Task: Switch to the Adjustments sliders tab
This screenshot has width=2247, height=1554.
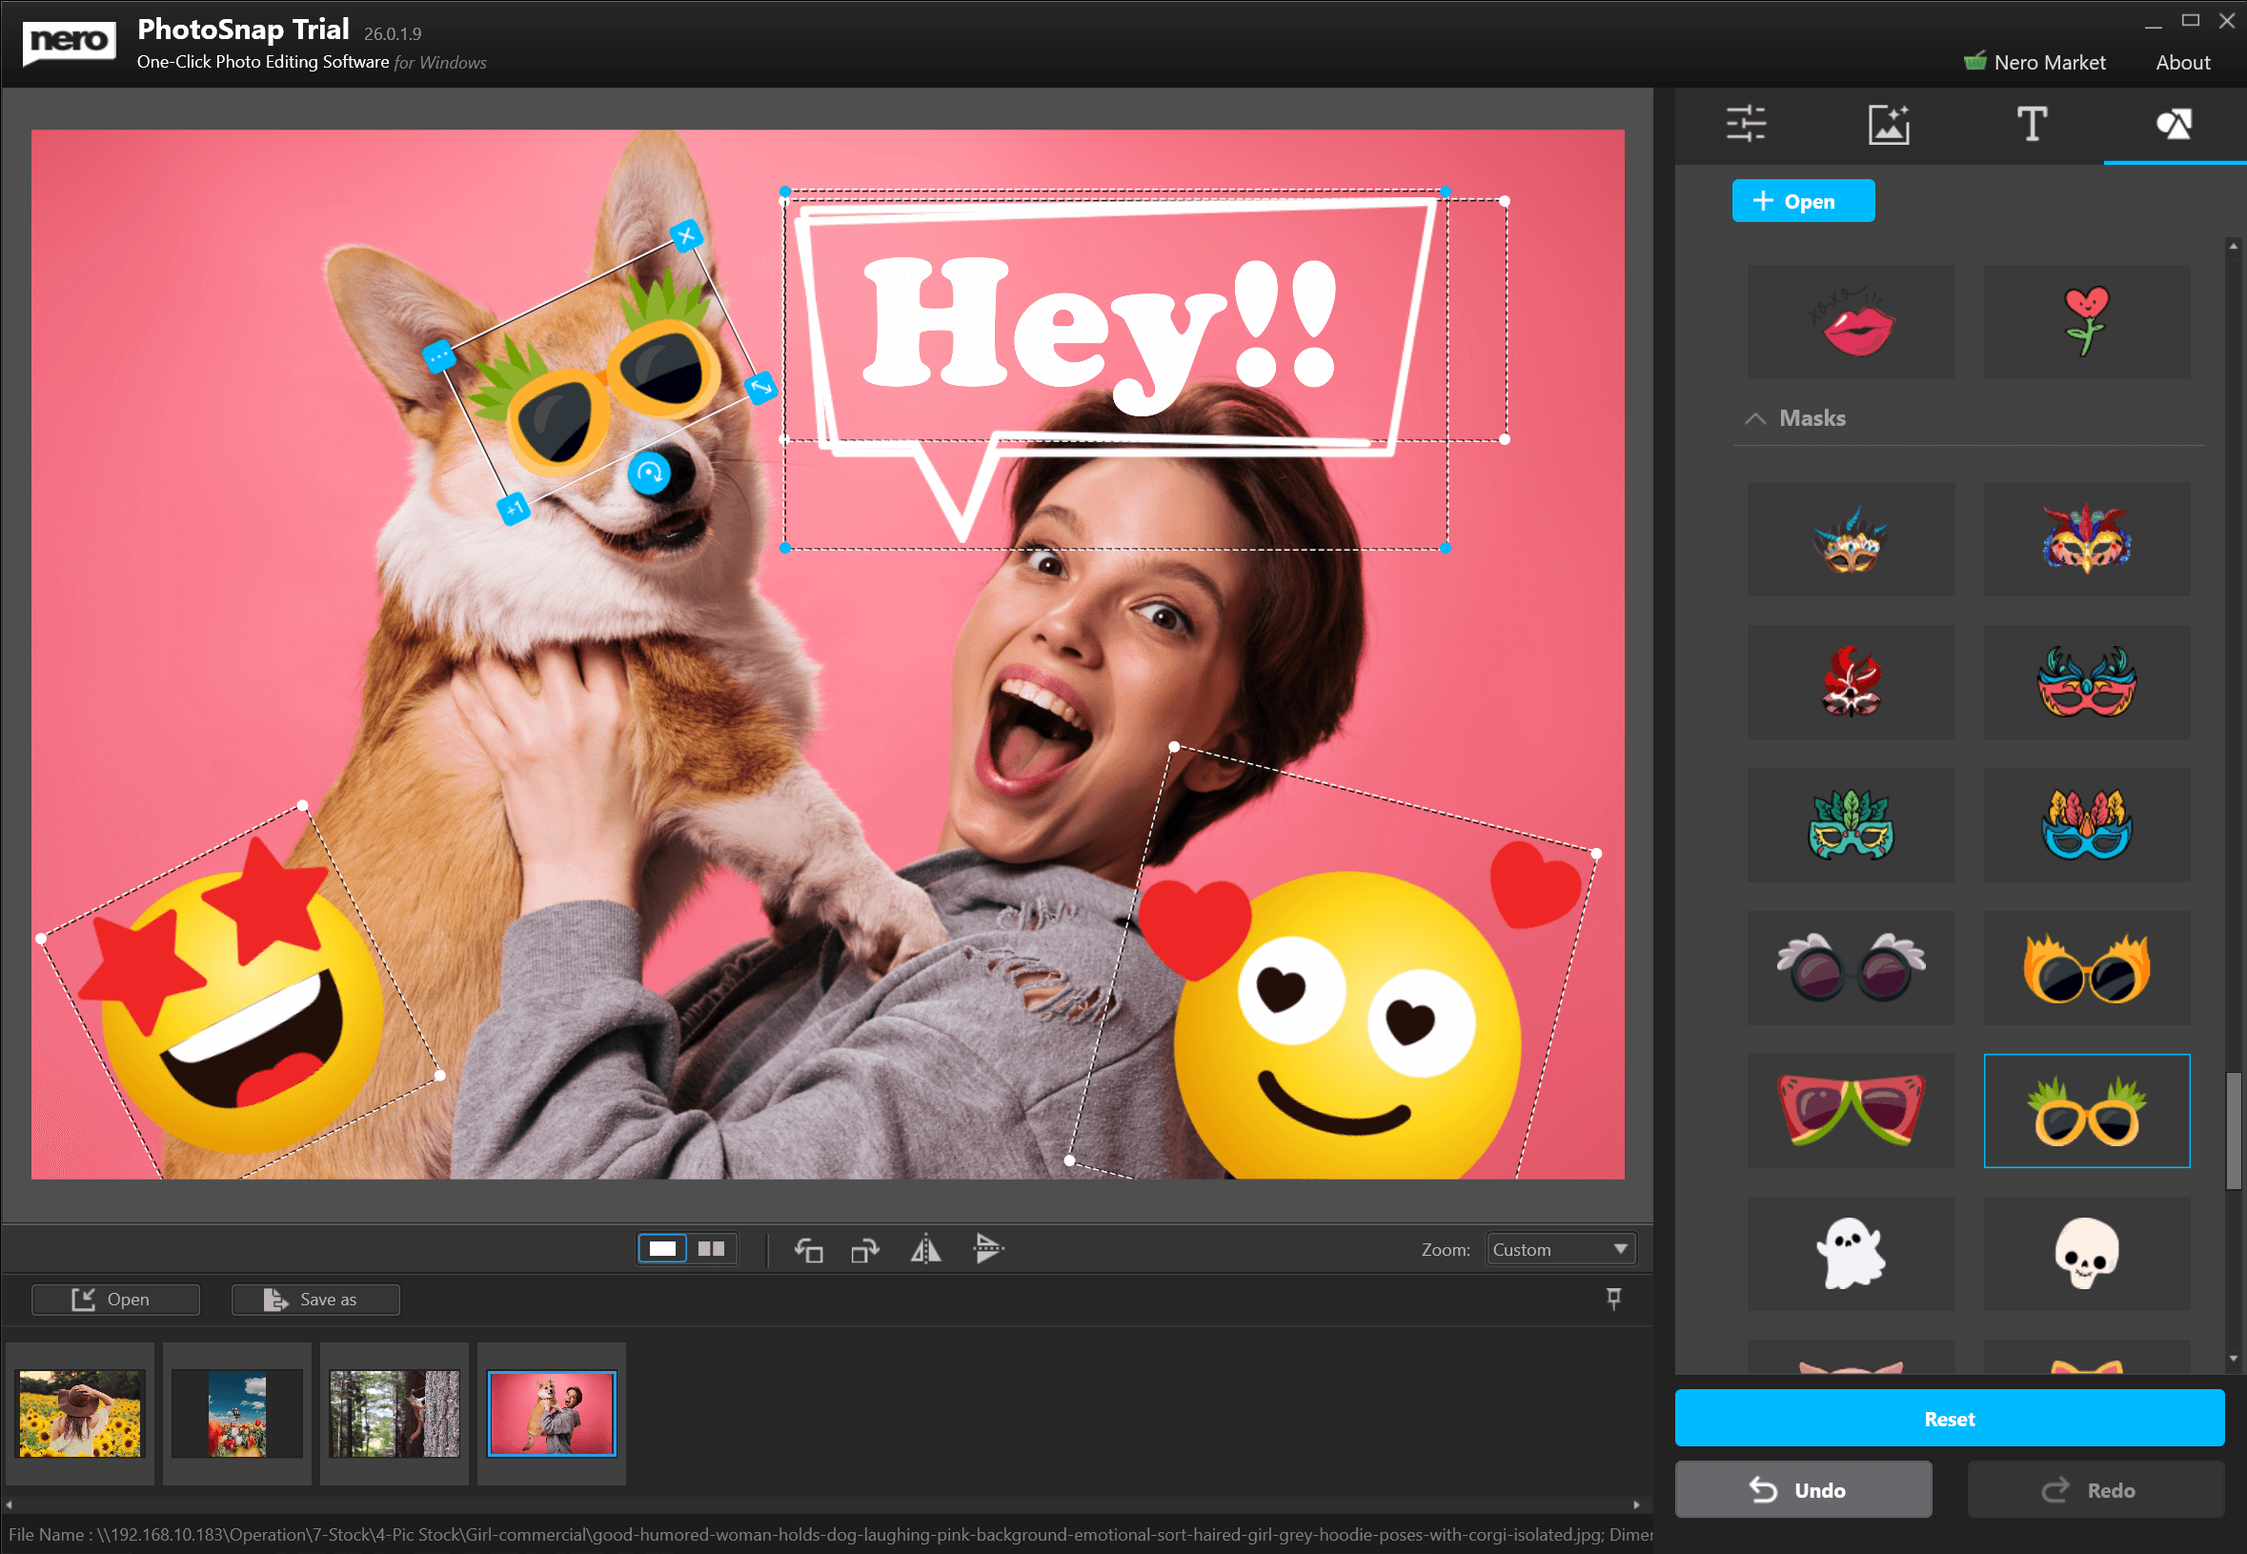Action: pyautogui.click(x=1746, y=125)
